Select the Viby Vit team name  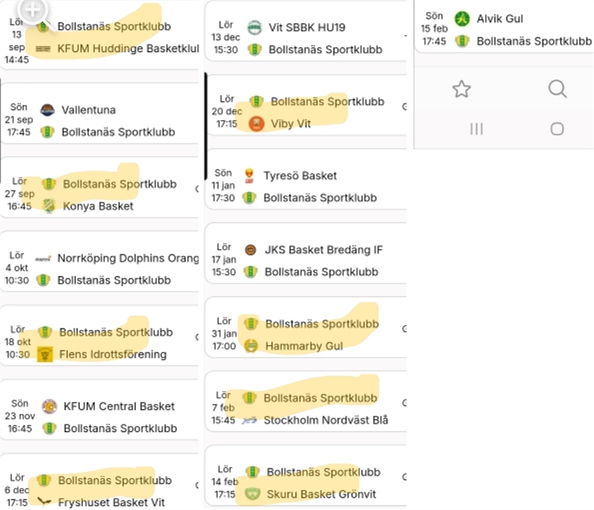tap(290, 124)
